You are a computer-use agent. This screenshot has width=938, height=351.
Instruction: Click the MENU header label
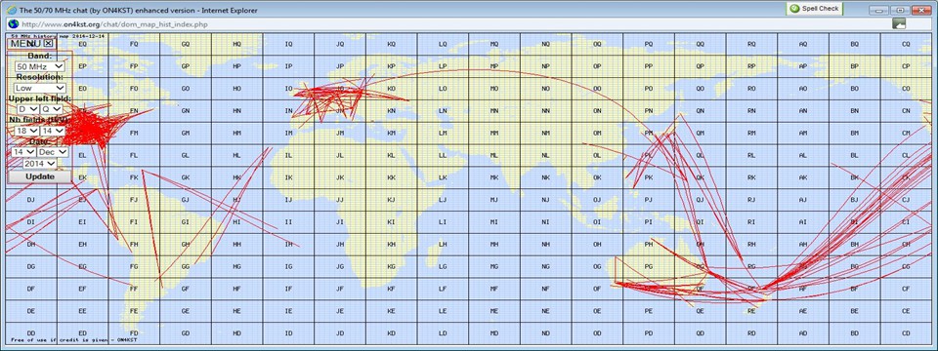[25, 44]
